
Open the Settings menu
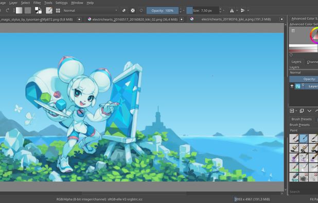click(61, 3)
